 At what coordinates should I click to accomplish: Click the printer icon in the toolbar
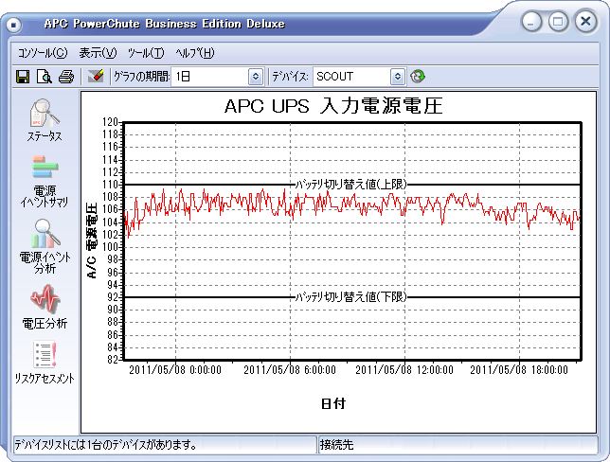pyautogui.click(x=66, y=77)
